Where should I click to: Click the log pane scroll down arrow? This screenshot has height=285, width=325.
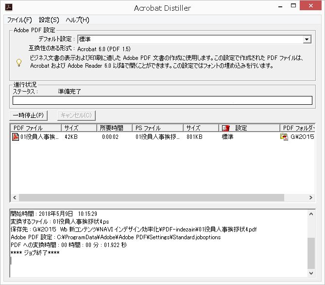311,273
